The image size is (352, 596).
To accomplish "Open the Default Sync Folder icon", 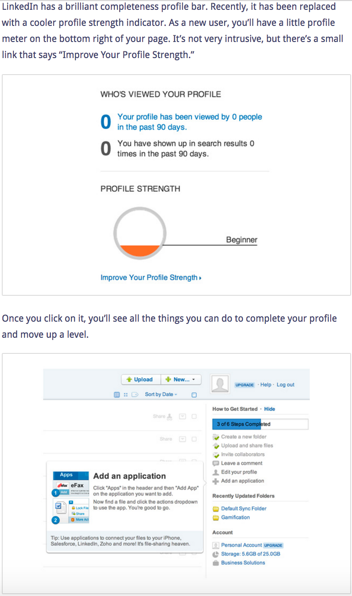I will [216, 509].
